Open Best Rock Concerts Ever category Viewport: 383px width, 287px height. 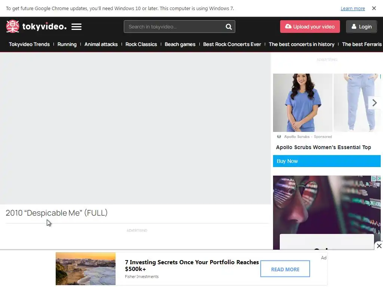tap(232, 44)
